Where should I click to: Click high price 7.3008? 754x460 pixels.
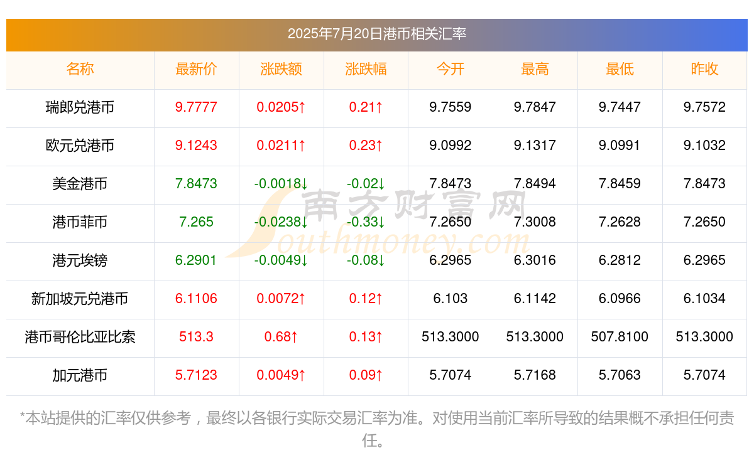[535, 222]
